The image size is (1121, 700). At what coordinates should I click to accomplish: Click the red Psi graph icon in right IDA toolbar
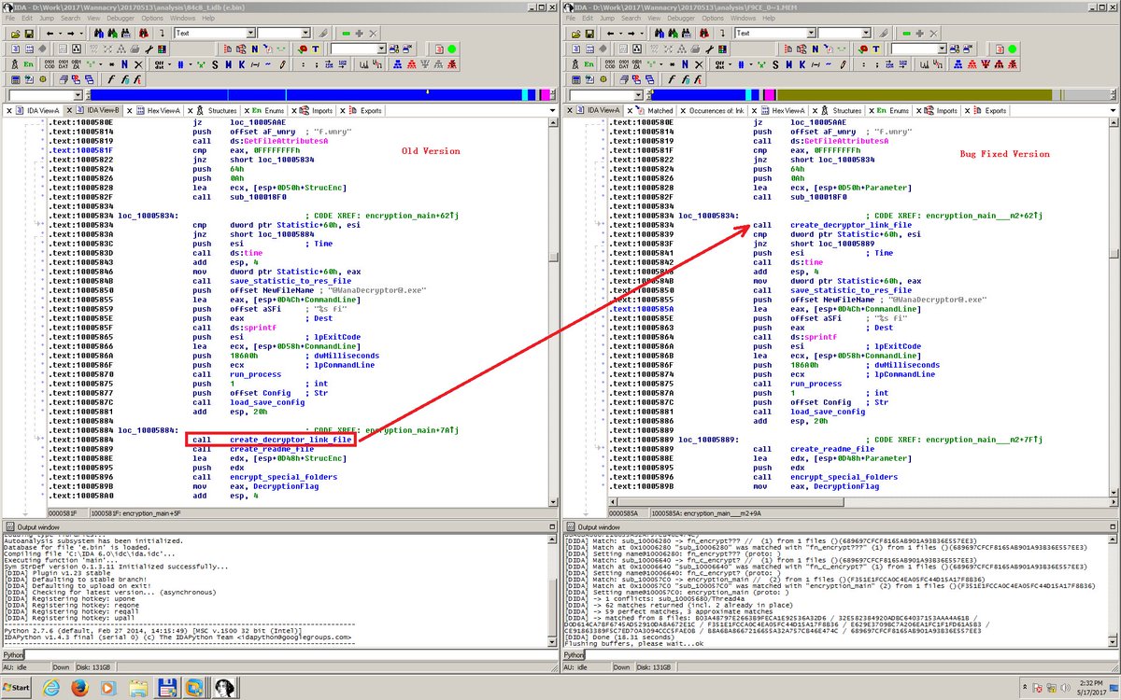[985, 64]
